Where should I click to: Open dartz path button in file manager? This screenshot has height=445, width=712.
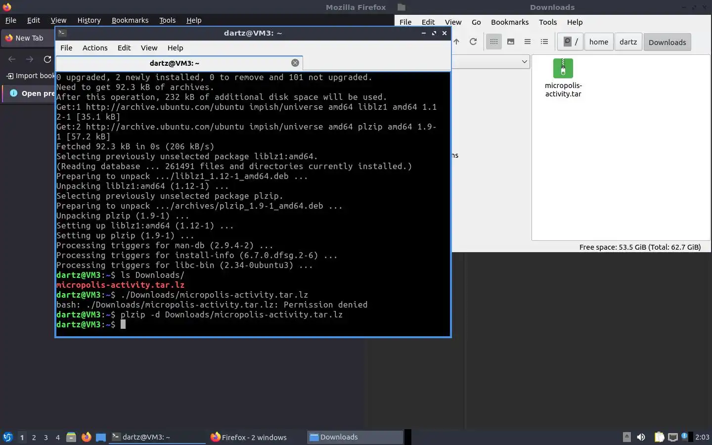628,42
